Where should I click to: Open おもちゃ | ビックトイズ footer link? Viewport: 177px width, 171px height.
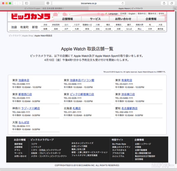point(82,143)
